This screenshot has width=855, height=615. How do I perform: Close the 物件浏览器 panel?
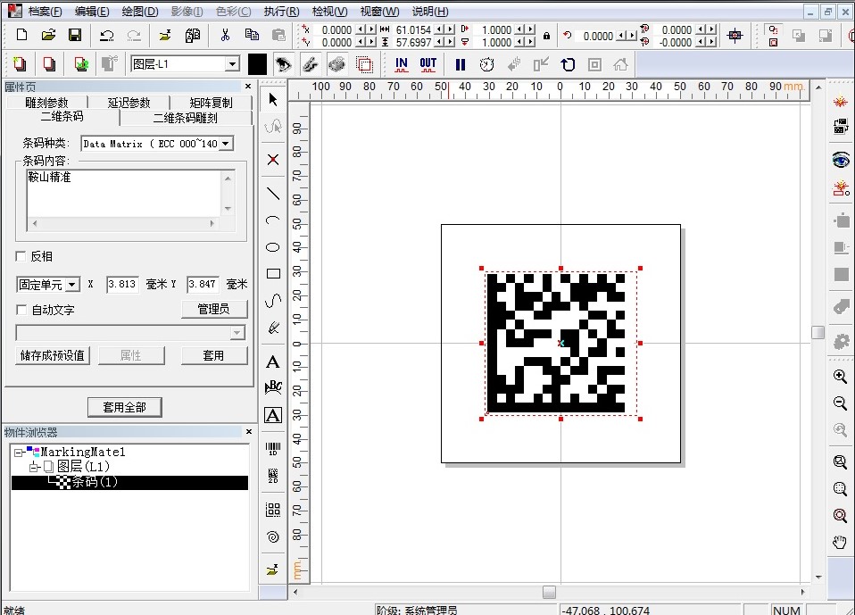pos(249,431)
